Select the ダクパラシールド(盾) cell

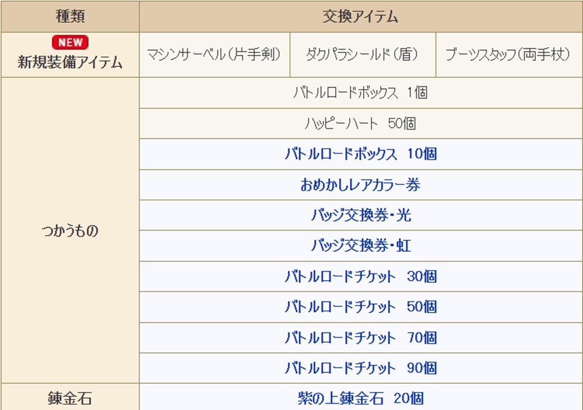click(363, 55)
